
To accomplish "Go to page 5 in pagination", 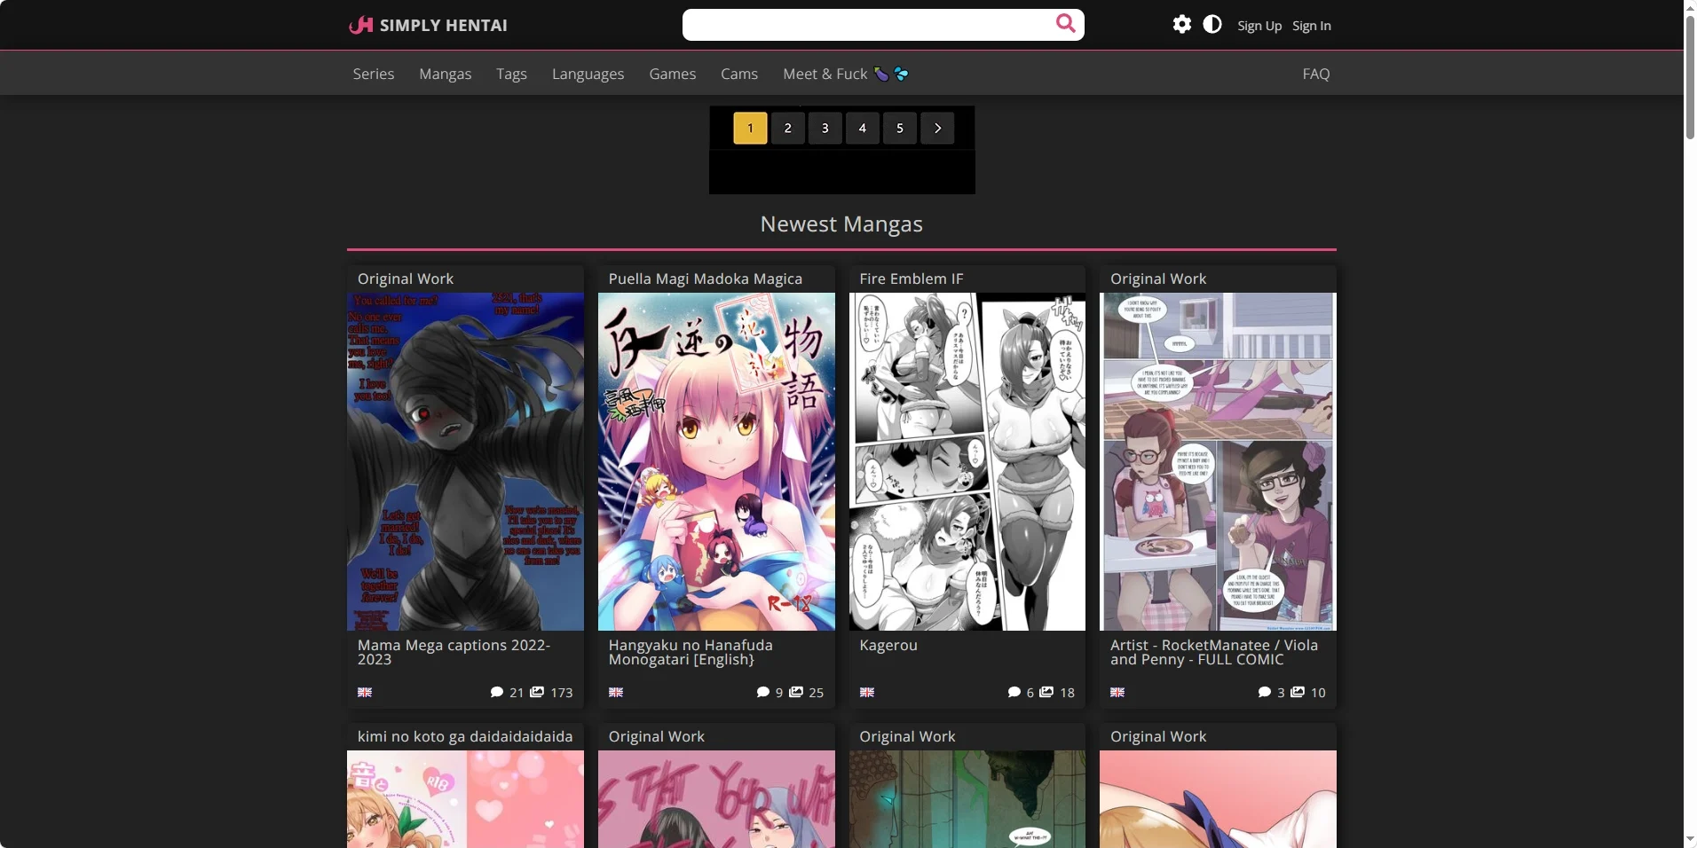I will [x=899, y=128].
